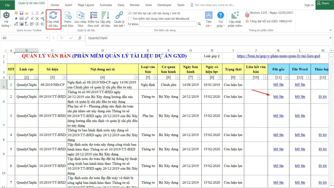
Task: Switch to the Page Layout tab
Action: 86,5
